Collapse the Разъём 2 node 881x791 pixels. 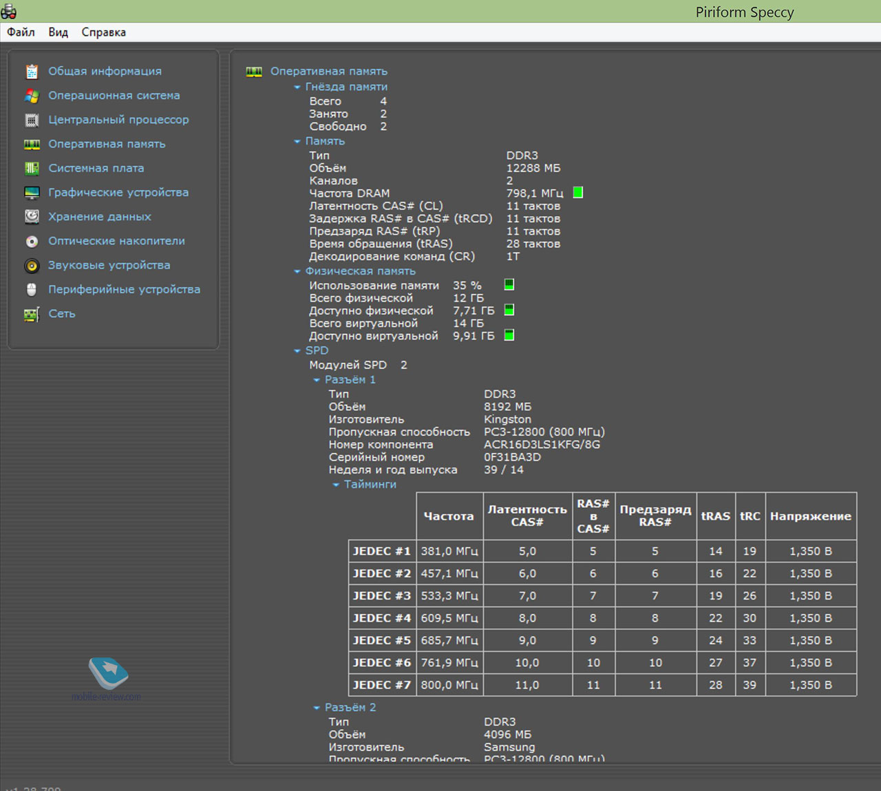coord(317,708)
